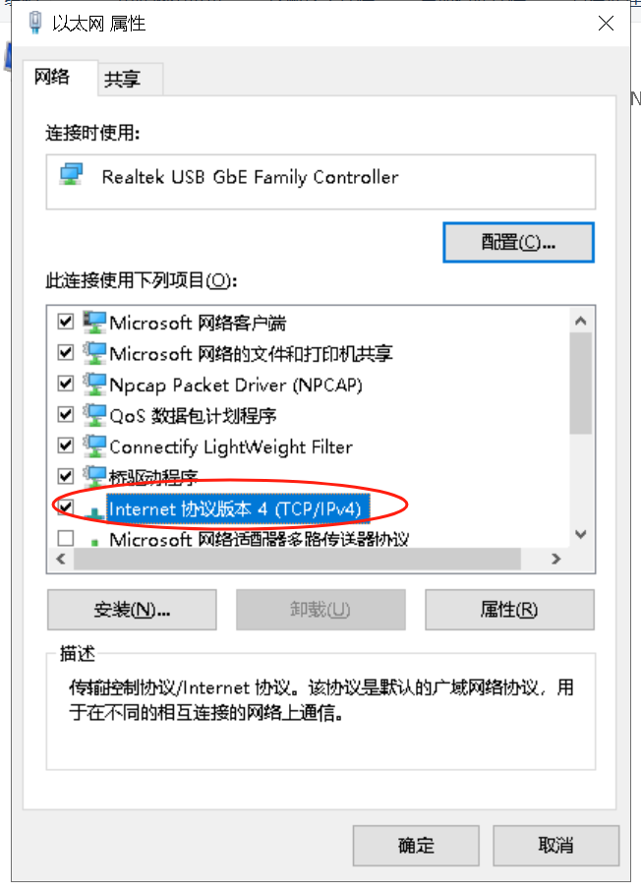Screen dimensions: 641x892
Task: Select the 网络 tab
Action: point(52,77)
